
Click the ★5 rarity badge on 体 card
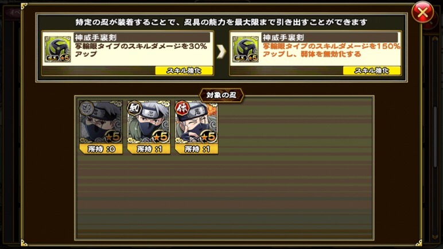(208, 137)
